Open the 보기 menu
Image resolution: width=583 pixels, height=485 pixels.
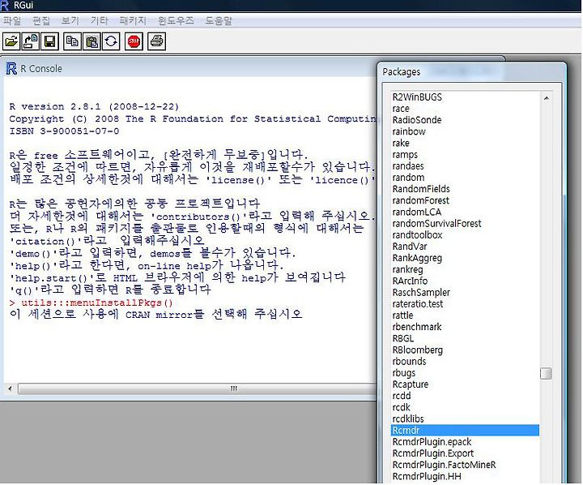(70, 20)
